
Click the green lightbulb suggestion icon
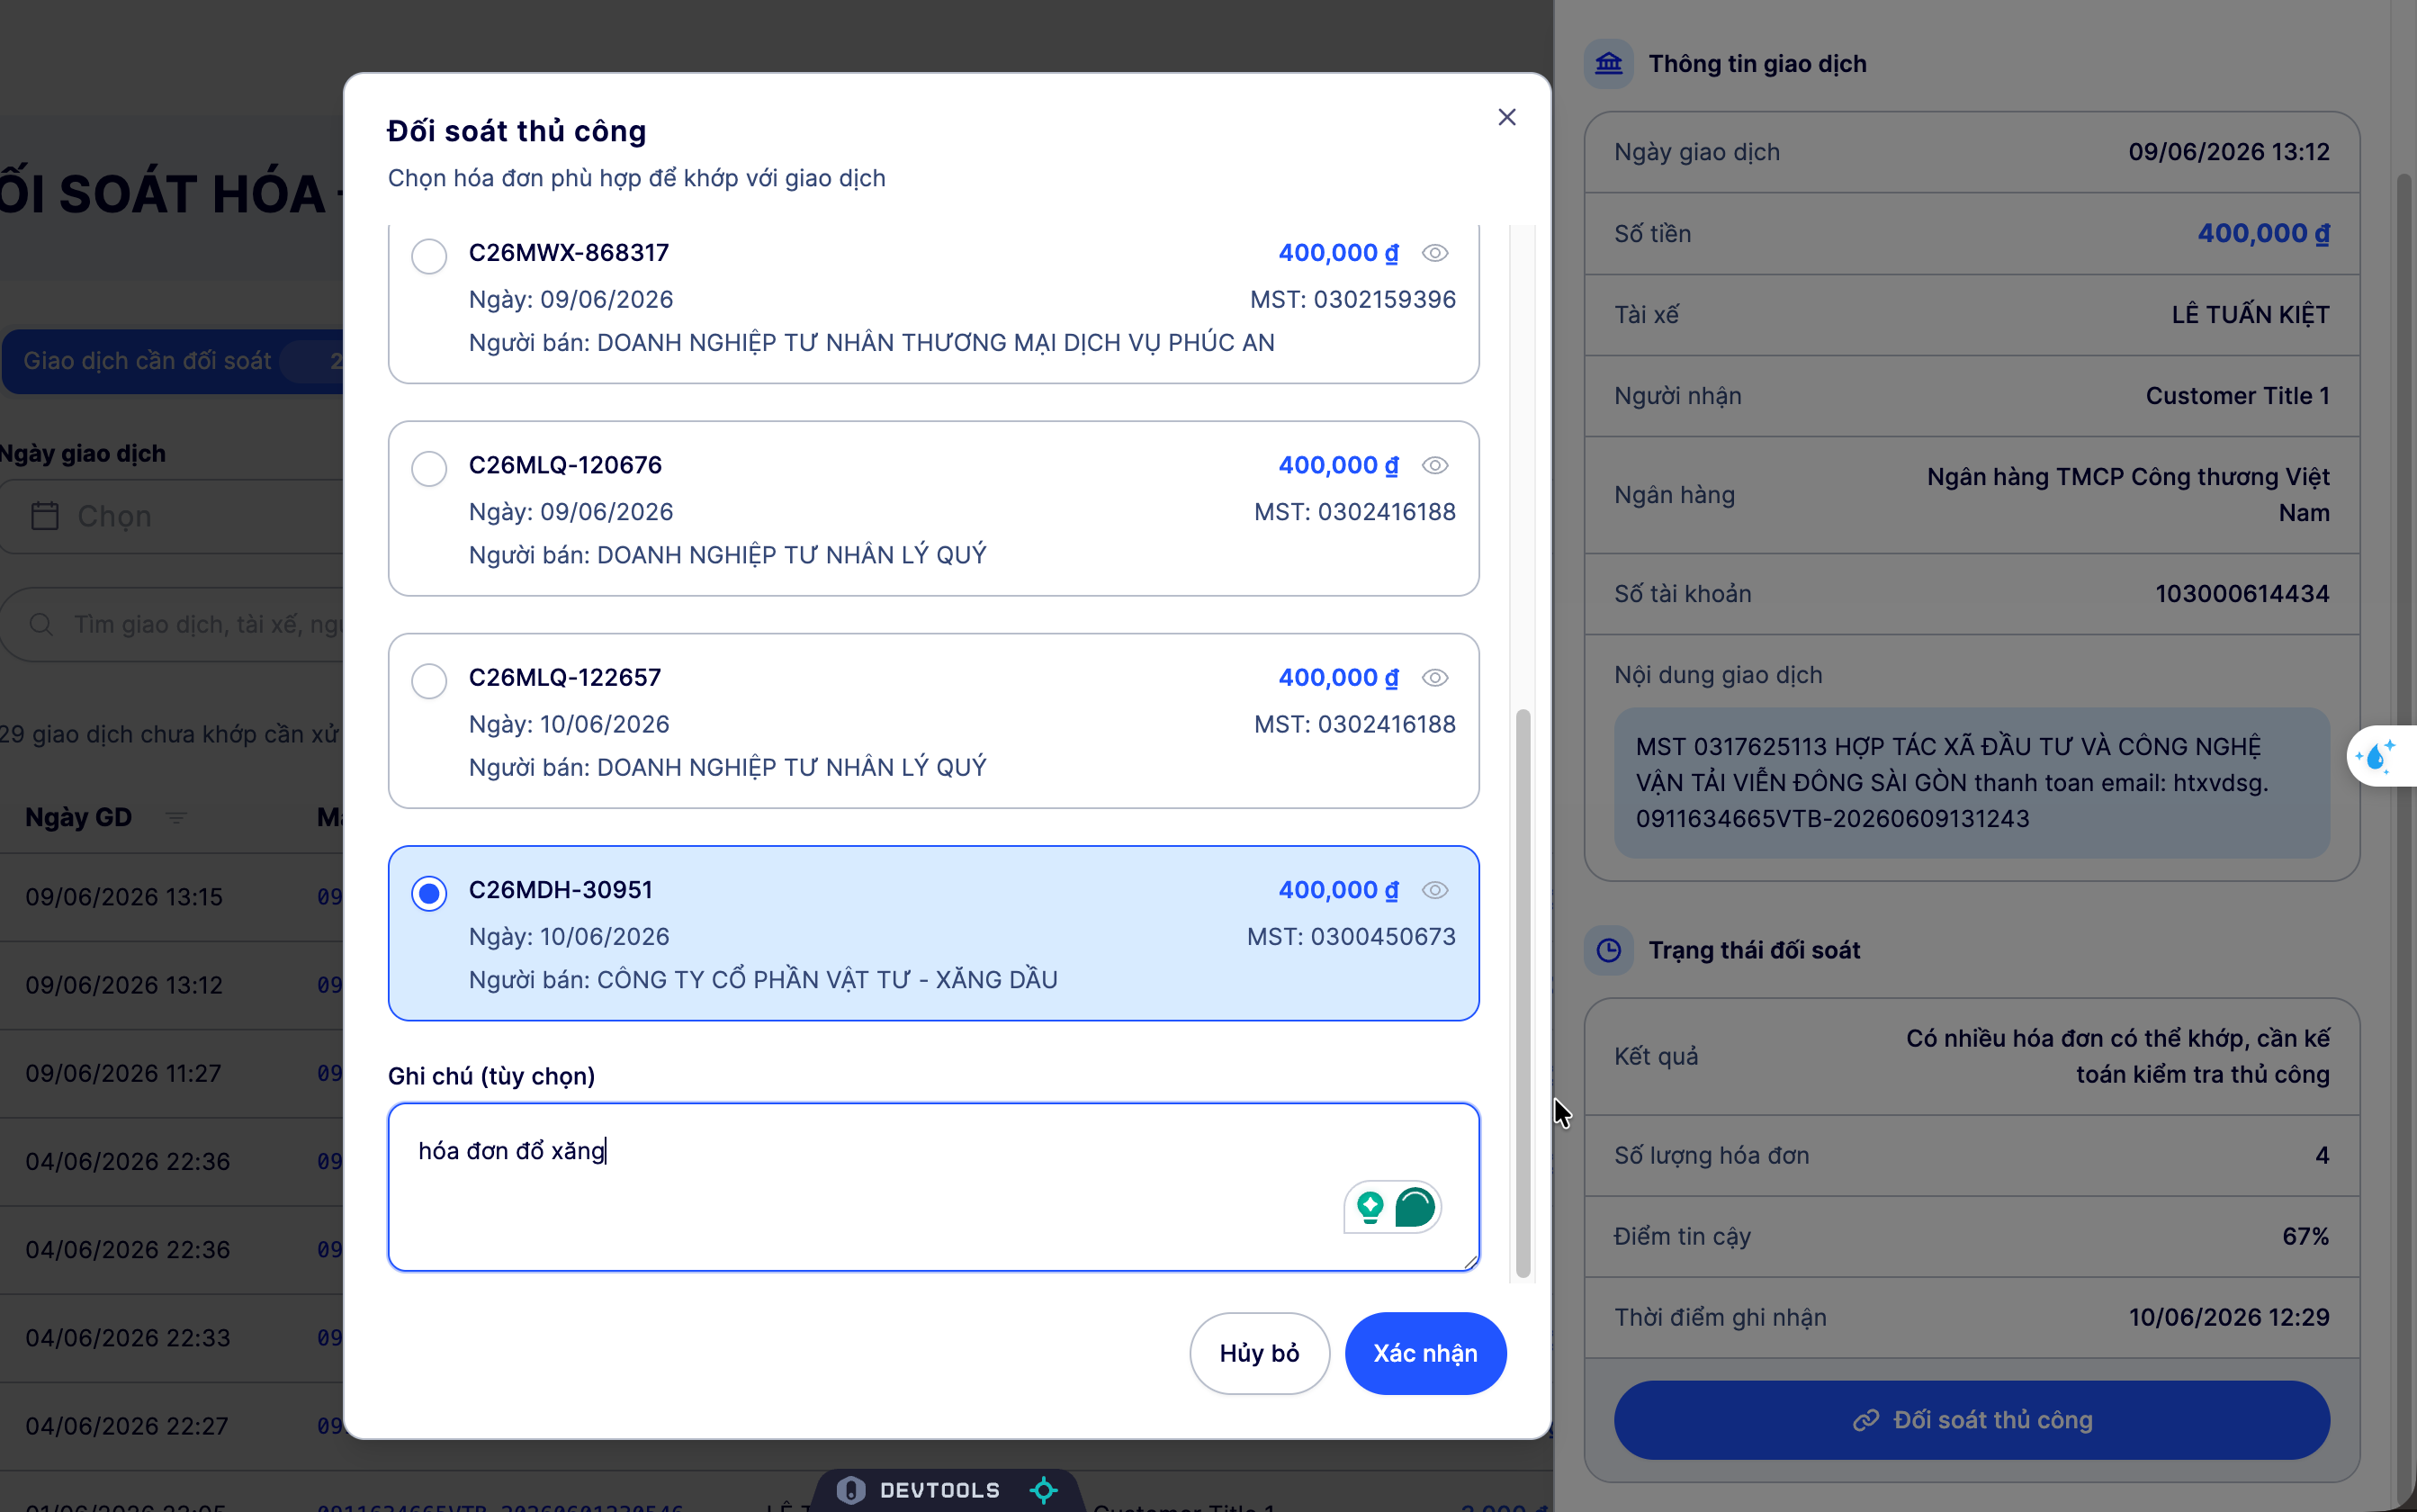click(1370, 1207)
